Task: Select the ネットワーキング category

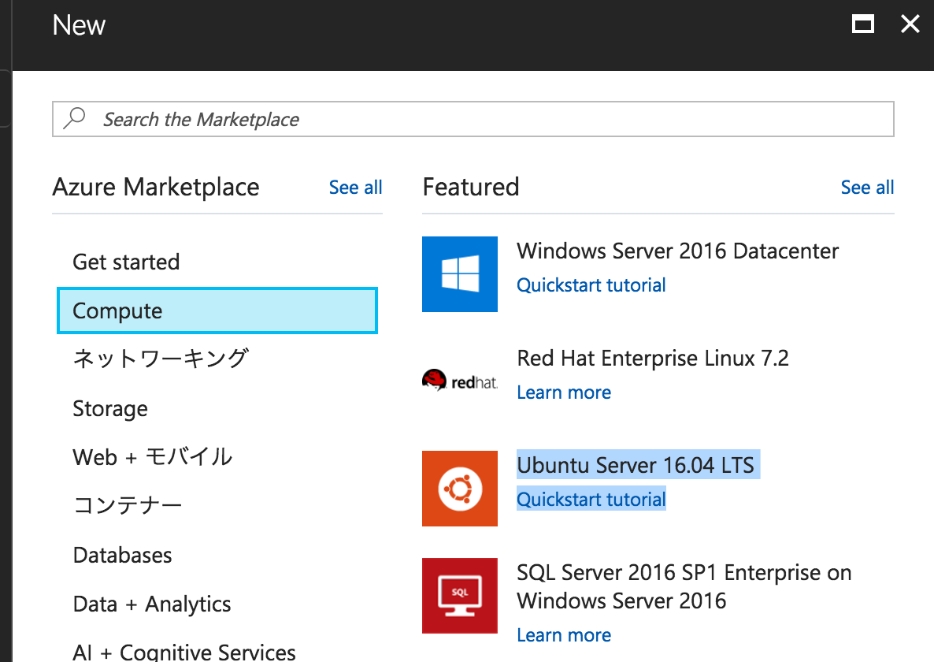Action: pyautogui.click(x=161, y=359)
